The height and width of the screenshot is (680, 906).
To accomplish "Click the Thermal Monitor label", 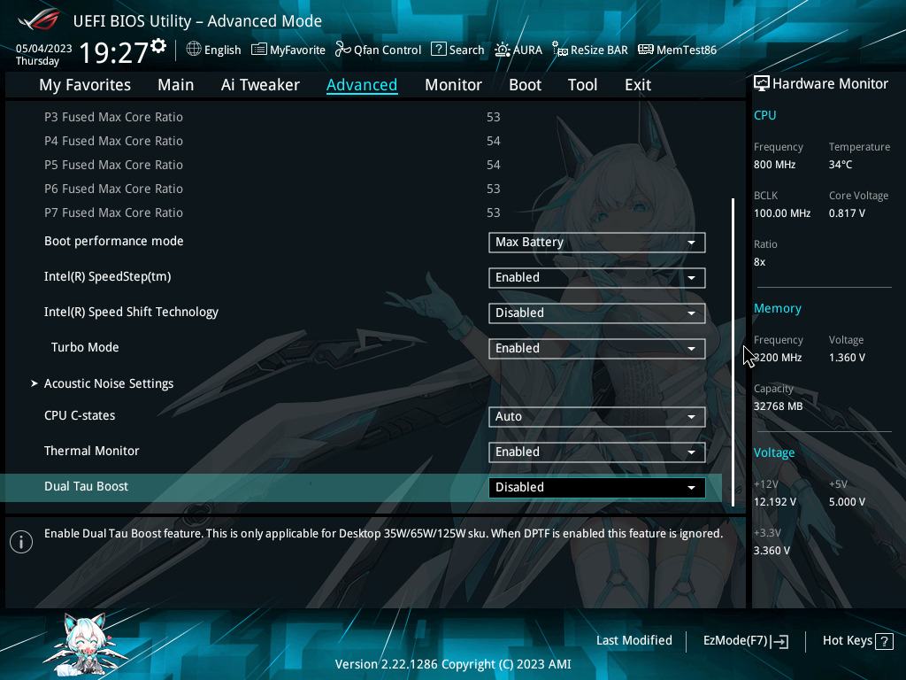I will pos(91,451).
